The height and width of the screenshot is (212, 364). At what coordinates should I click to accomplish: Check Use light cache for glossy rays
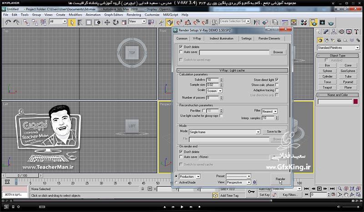point(221,116)
